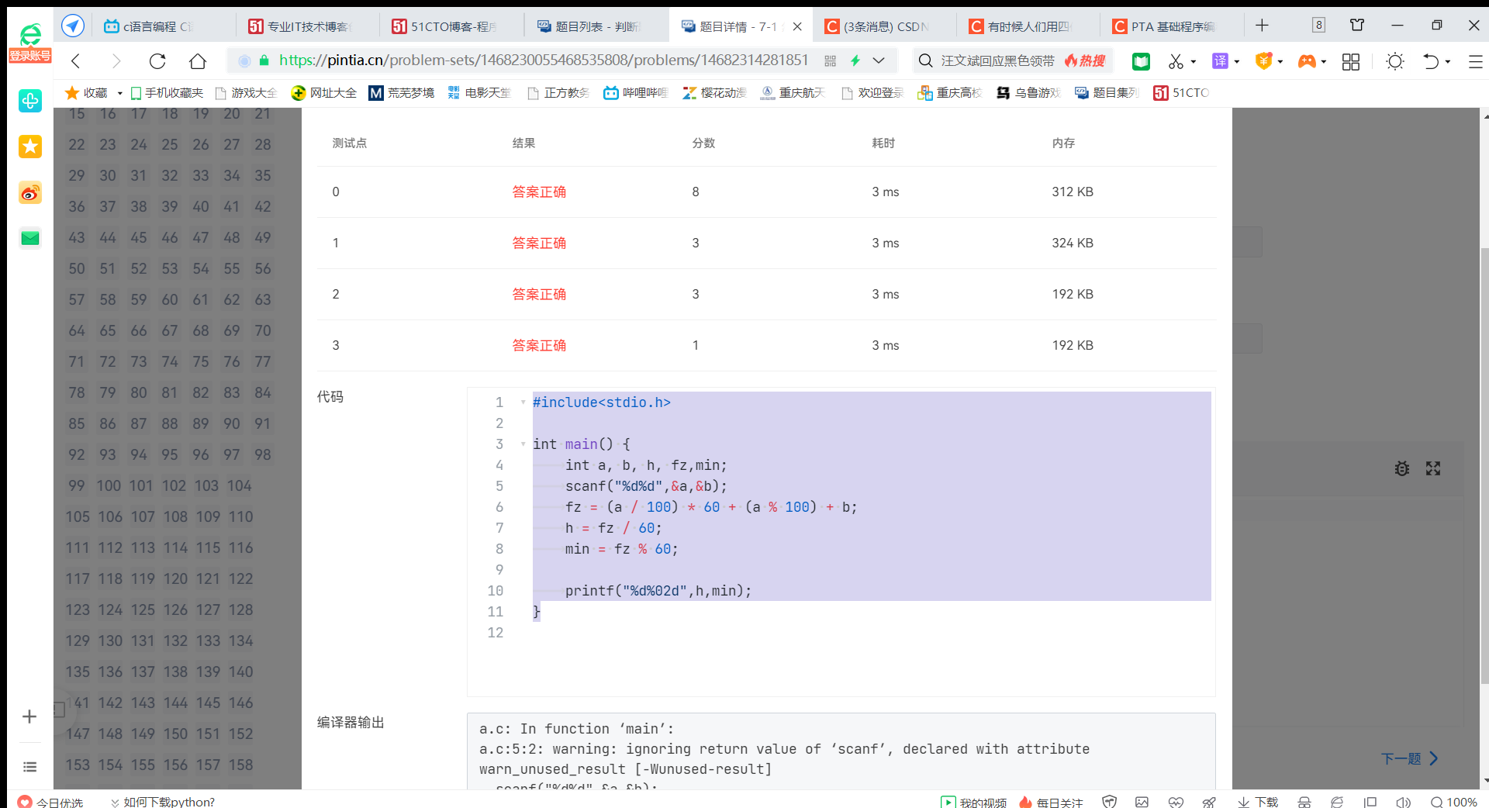This screenshot has width=1489, height=808.
Task: Add a sidebar app with plus icon
Action: [x=29, y=716]
